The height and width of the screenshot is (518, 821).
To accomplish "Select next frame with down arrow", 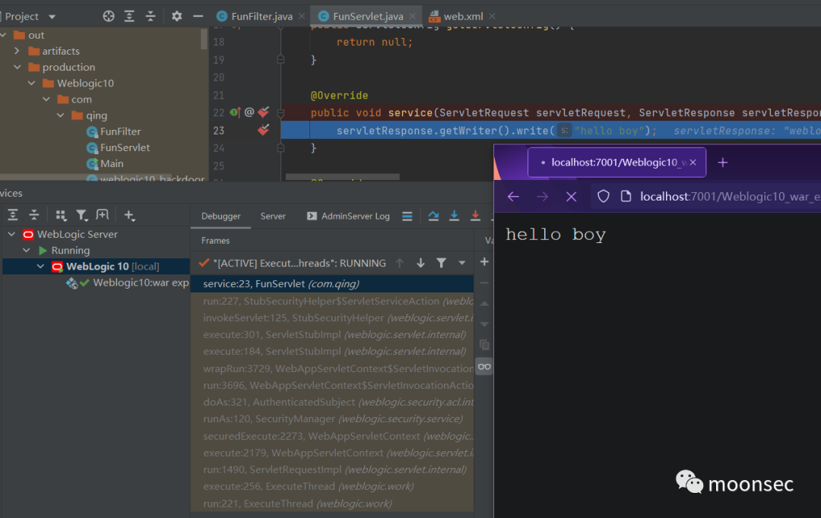I will click(x=420, y=263).
